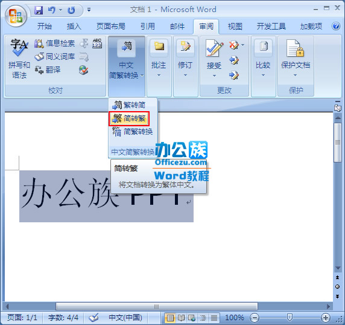Click the ABC 123 word count icon
The height and width of the screenshot is (325, 345).
(x=97, y=43)
